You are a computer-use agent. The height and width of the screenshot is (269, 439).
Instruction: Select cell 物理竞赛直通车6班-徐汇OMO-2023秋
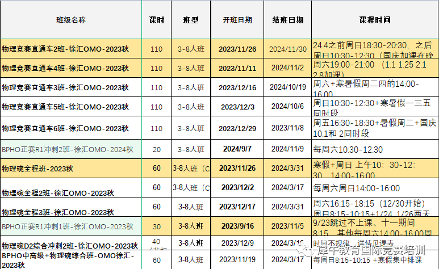(71, 128)
